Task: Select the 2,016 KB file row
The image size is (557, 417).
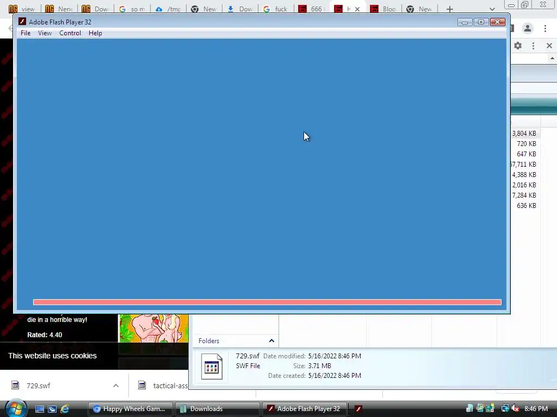Action: click(x=525, y=185)
